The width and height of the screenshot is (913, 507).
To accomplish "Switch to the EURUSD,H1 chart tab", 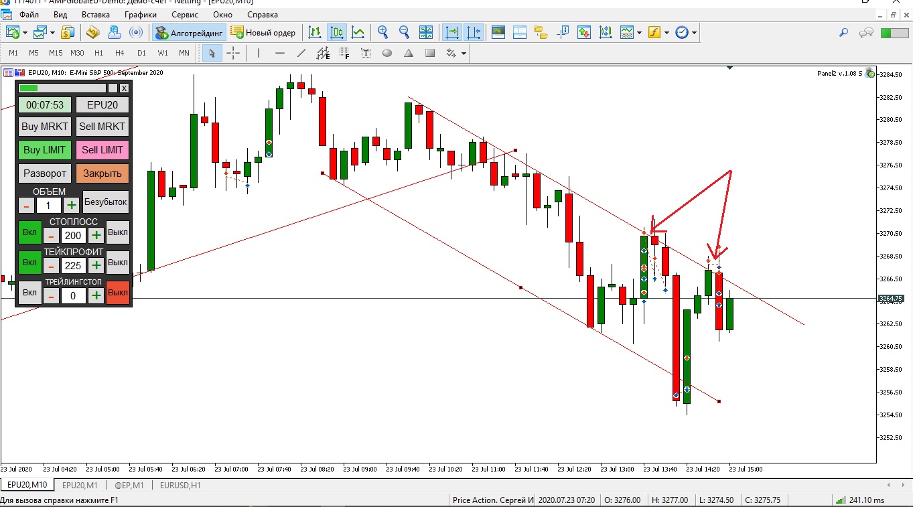I will (180, 485).
